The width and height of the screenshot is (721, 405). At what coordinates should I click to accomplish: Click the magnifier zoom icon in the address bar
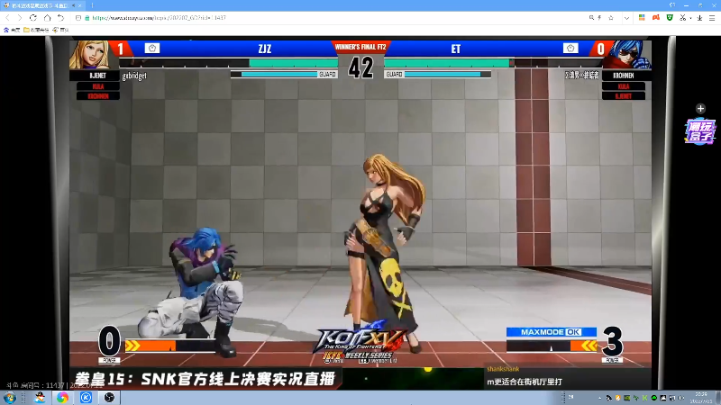tap(591, 18)
